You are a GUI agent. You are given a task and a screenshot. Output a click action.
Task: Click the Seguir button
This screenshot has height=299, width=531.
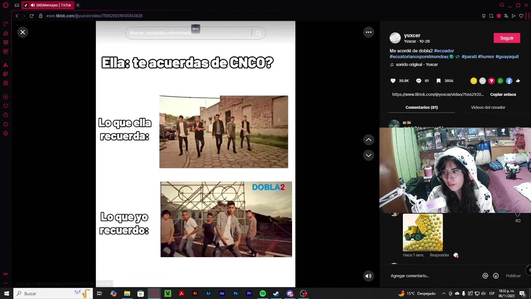507,38
